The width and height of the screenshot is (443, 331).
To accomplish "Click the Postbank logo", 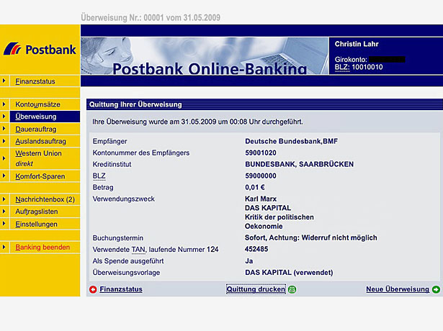I will [40, 50].
